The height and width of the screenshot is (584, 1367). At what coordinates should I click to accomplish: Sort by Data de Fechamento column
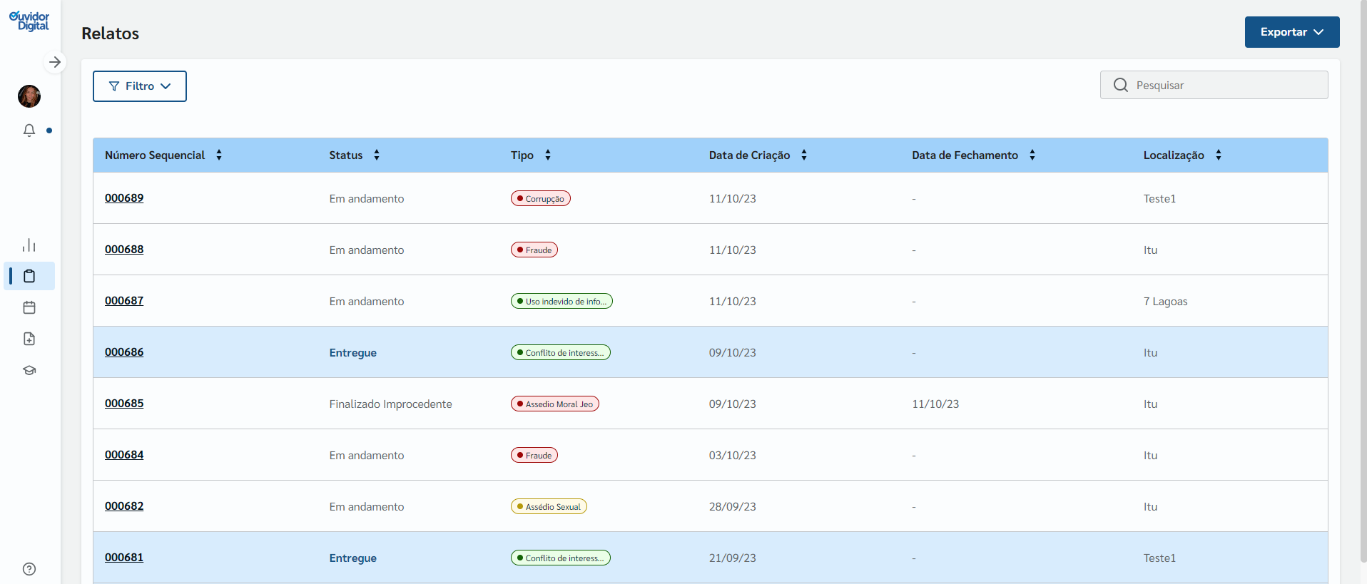[x=1032, y=155]
